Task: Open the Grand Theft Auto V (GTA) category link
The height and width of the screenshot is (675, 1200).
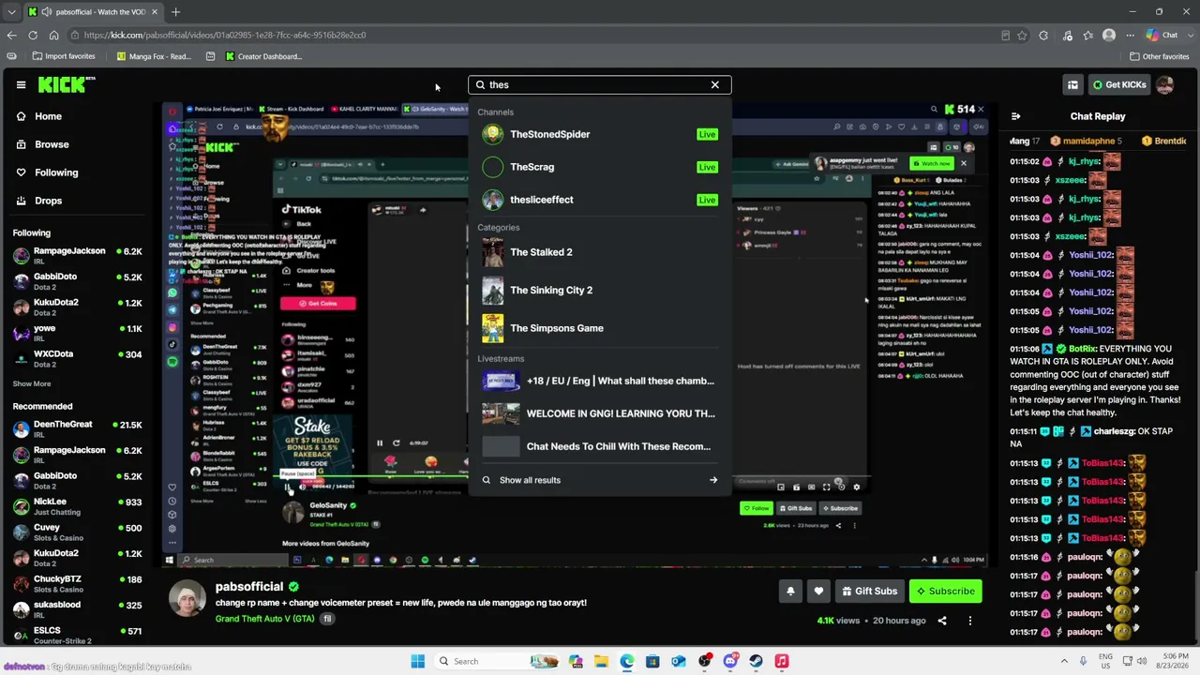Action: (264, 620)
